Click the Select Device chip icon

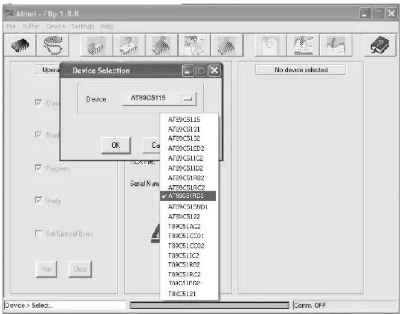pos(20,45)
